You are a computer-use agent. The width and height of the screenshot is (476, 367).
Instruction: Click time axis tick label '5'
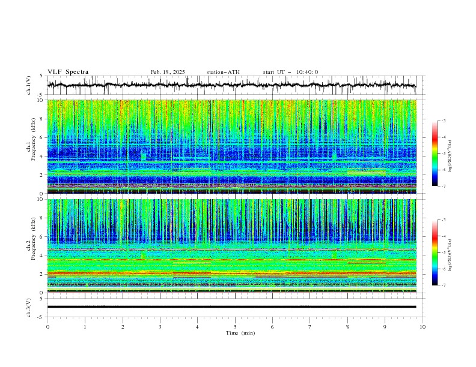pyautogui.click(x=235, y=327)
